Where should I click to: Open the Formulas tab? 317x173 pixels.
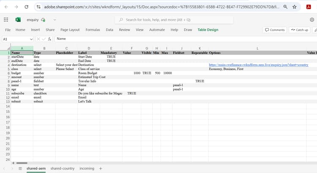pyautogui.click(x=93, y=30)
